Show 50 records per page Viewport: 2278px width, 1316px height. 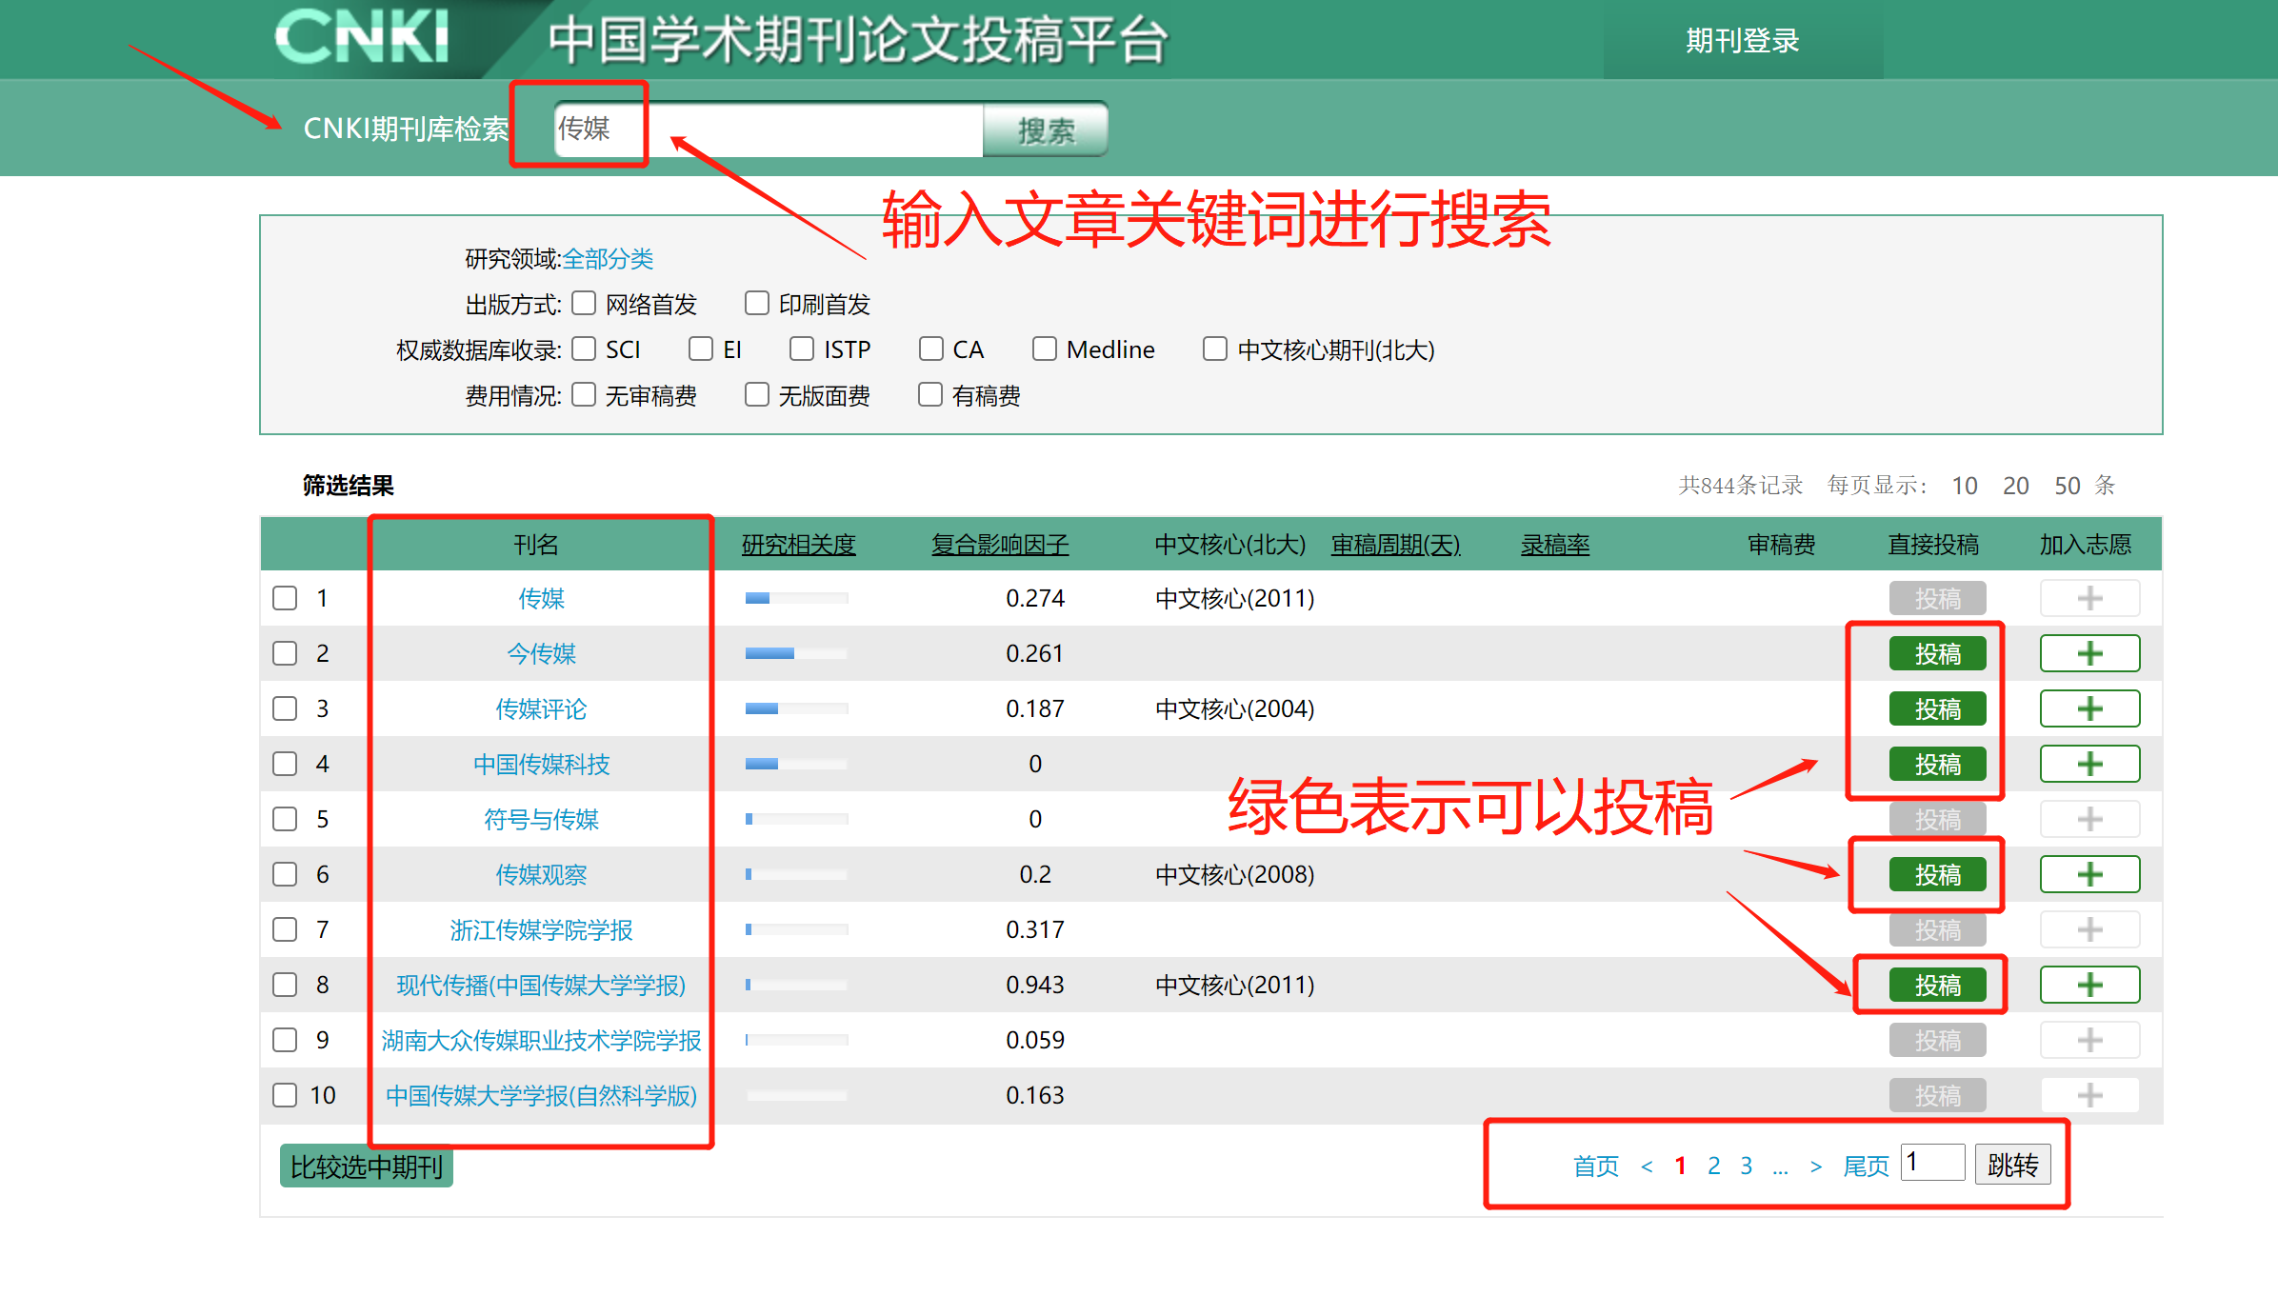point(2068,486)
